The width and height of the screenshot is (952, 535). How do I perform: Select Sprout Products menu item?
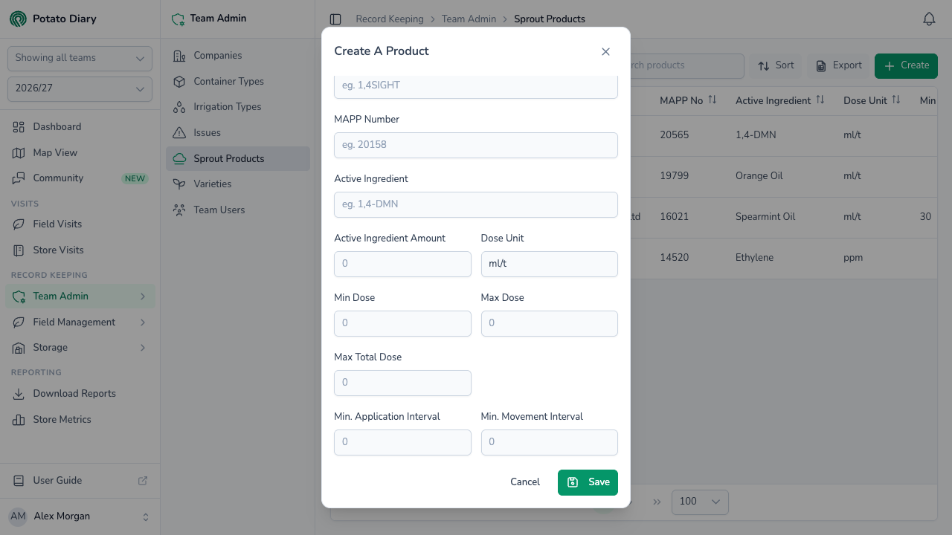[237, 158]
